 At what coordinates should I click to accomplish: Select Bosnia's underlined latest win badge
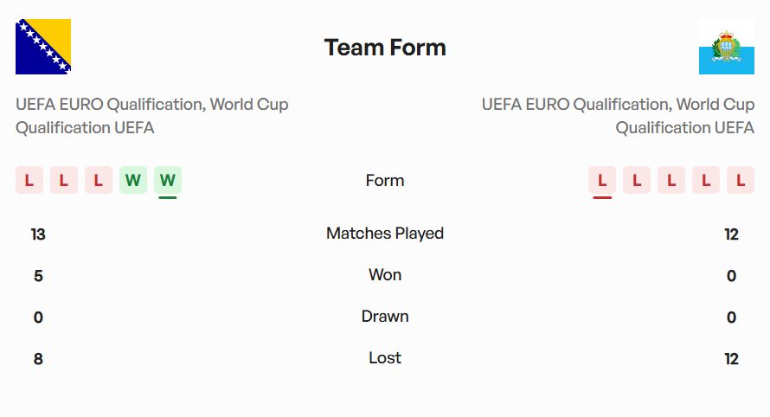(x=168, y=180)
